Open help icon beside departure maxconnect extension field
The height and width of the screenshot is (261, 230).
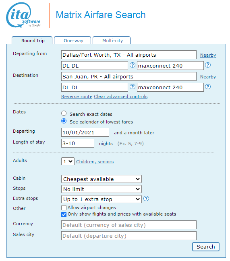coord(208,65)
